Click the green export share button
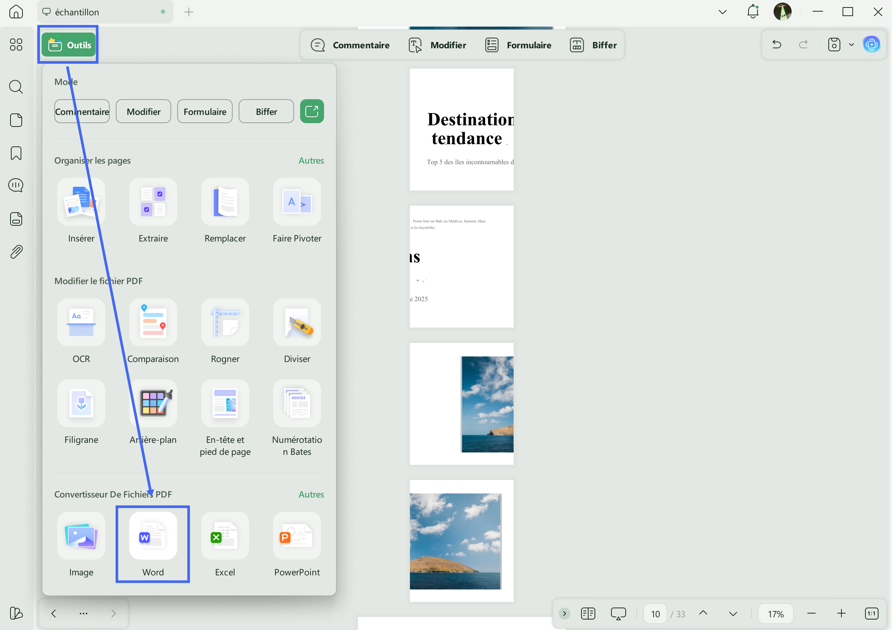Image resolution: width=892 pixels, height=630 pixels. coord(312,112)
